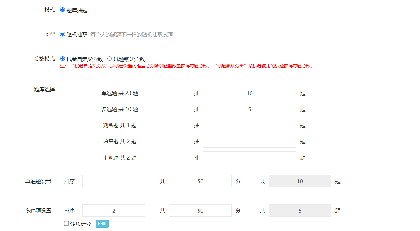This screenshot has height=231, width=420.
Task: Edit the 单选题设置 sort order field
Action: [114, 181]
